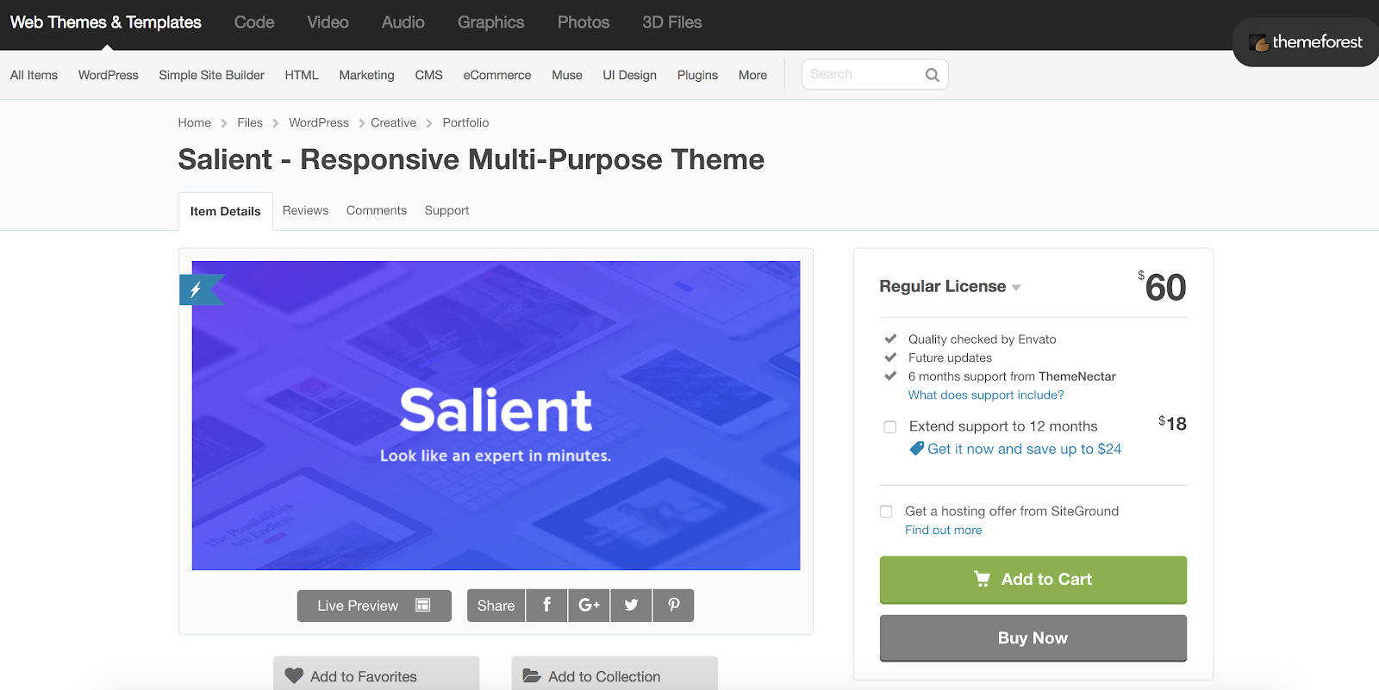Open the HTML category
This screenshot has height=690, width=1379.
coord(302,75)
